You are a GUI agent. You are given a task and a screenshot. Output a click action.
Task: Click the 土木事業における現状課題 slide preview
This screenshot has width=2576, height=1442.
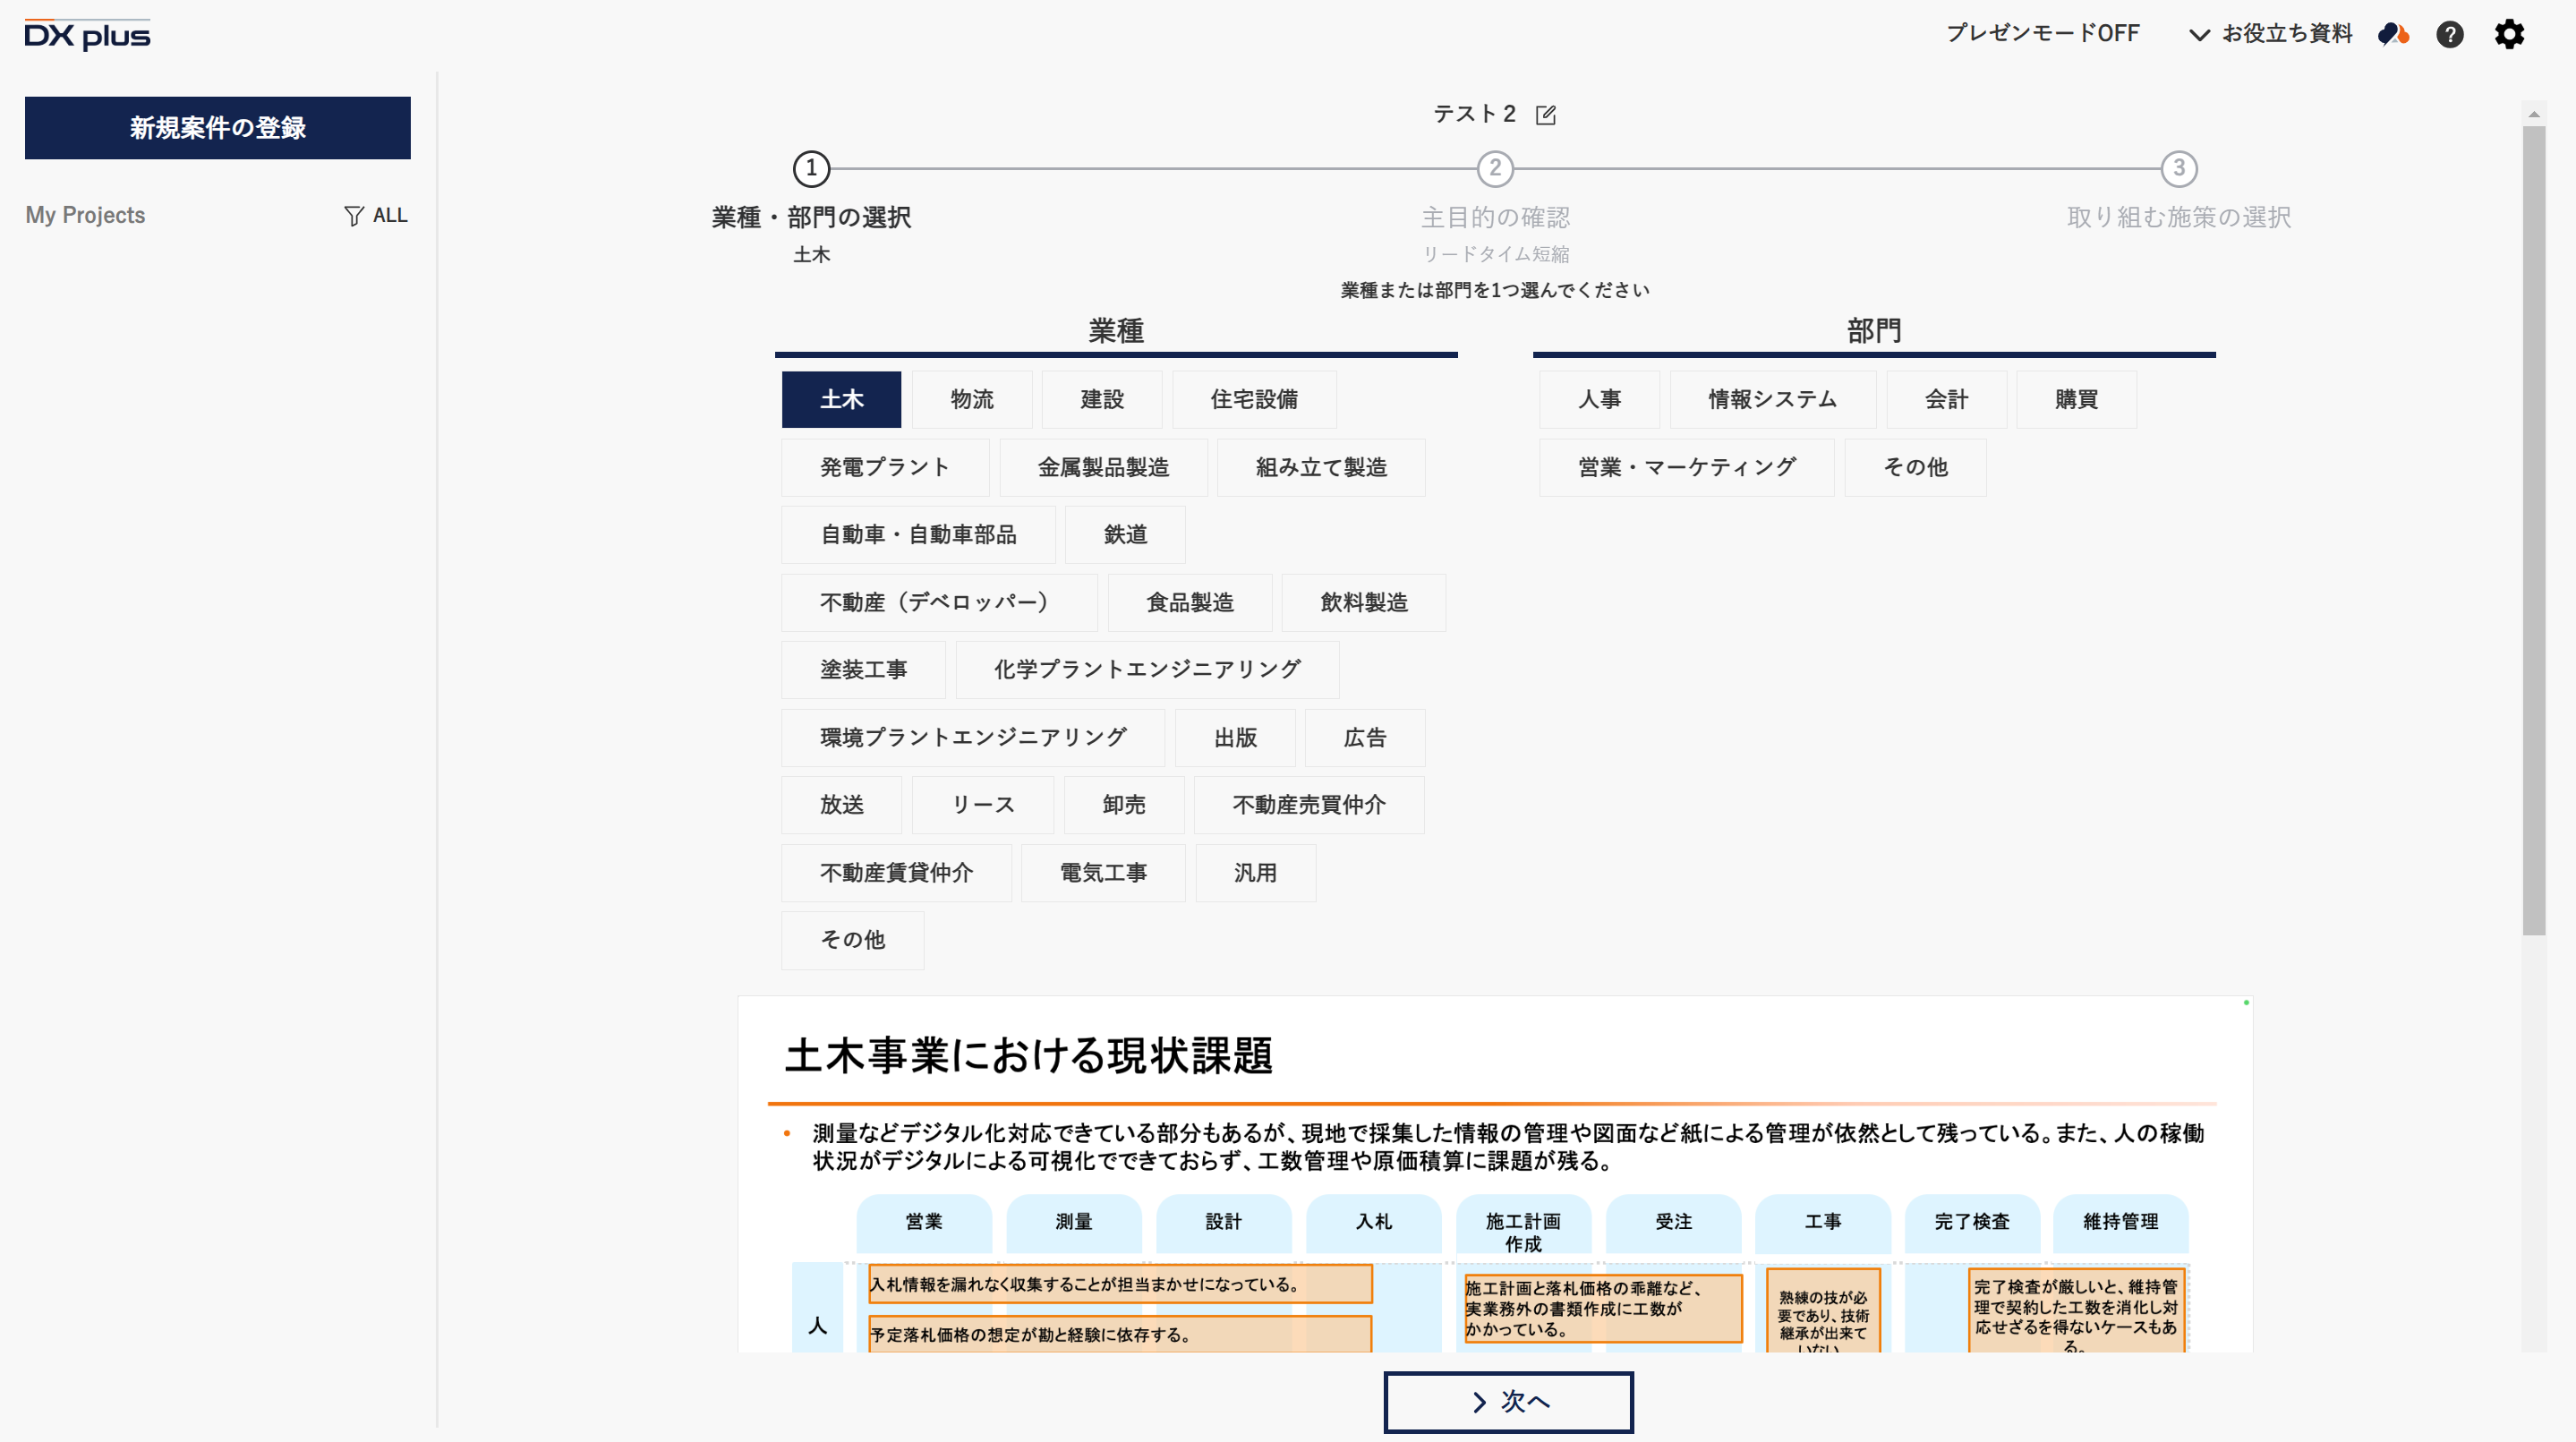(1495, 1175)
